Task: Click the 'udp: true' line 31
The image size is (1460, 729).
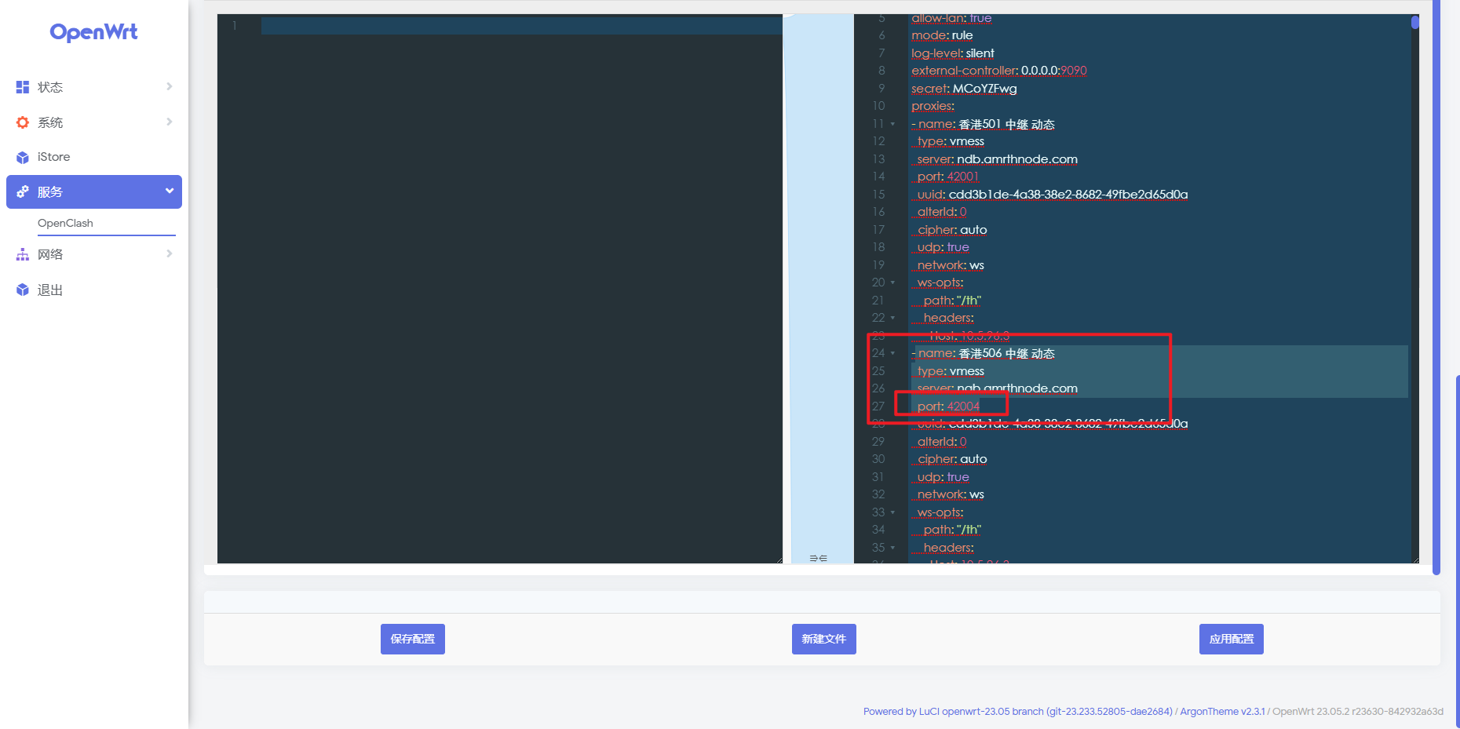Action: pos(943,477)
